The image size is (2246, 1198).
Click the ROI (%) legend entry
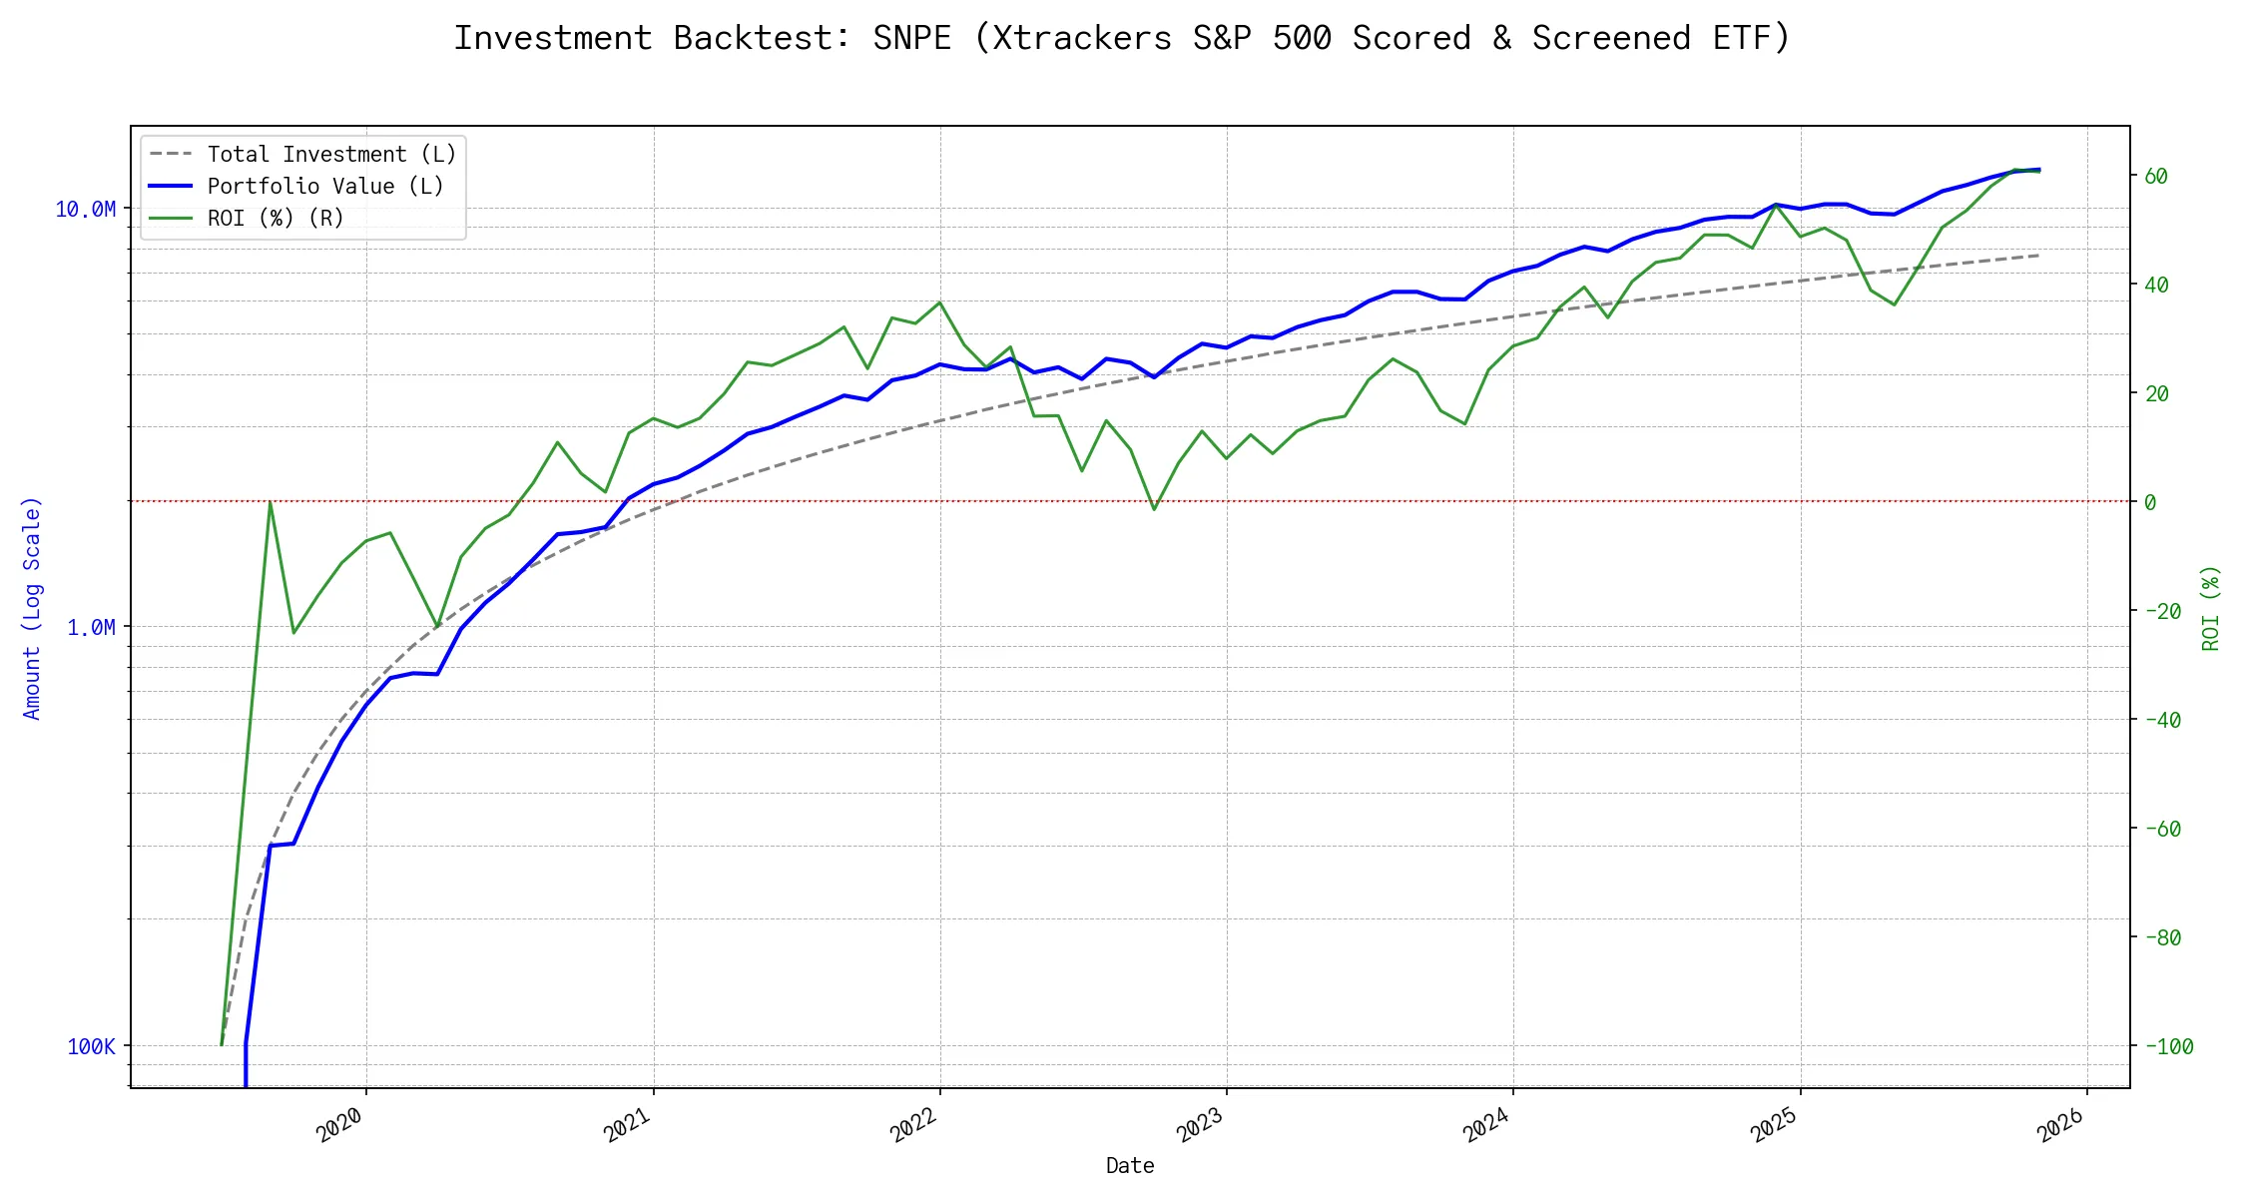[x=275, y=219]
